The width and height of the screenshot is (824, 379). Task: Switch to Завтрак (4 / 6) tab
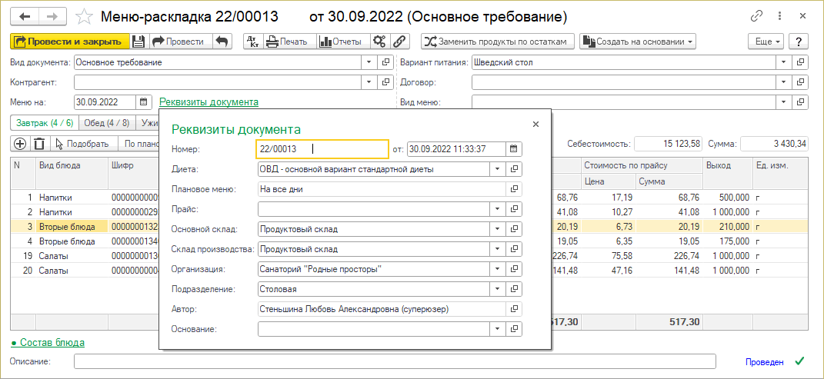[45, 123]
